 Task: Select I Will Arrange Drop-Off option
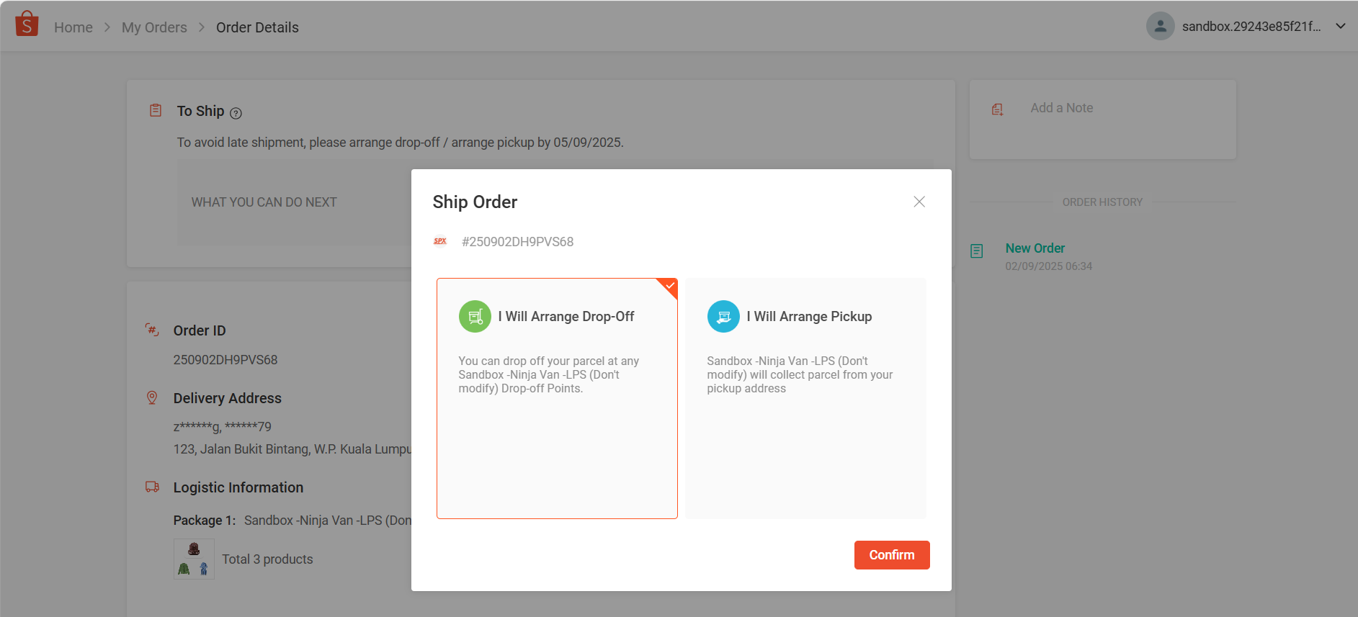557,398
